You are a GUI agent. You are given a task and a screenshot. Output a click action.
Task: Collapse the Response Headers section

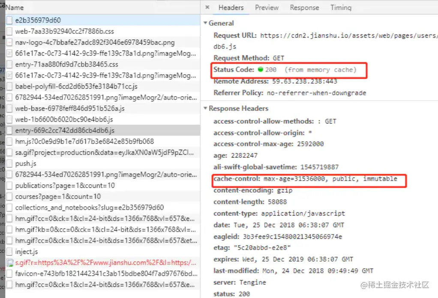click(206, 108)
